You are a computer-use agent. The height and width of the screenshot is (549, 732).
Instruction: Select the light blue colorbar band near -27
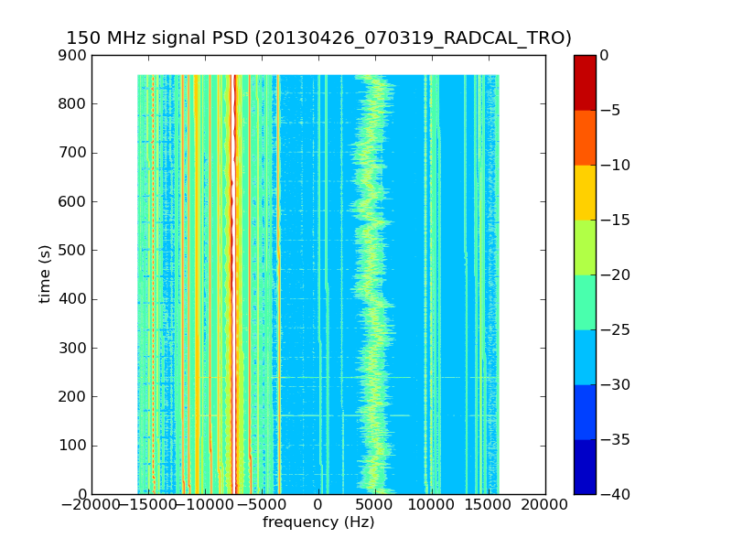click(x=585, y=357)
